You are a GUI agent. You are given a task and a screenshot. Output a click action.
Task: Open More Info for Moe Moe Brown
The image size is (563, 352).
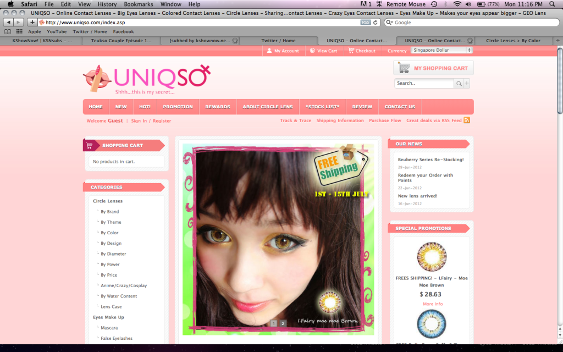coord(433,304)
